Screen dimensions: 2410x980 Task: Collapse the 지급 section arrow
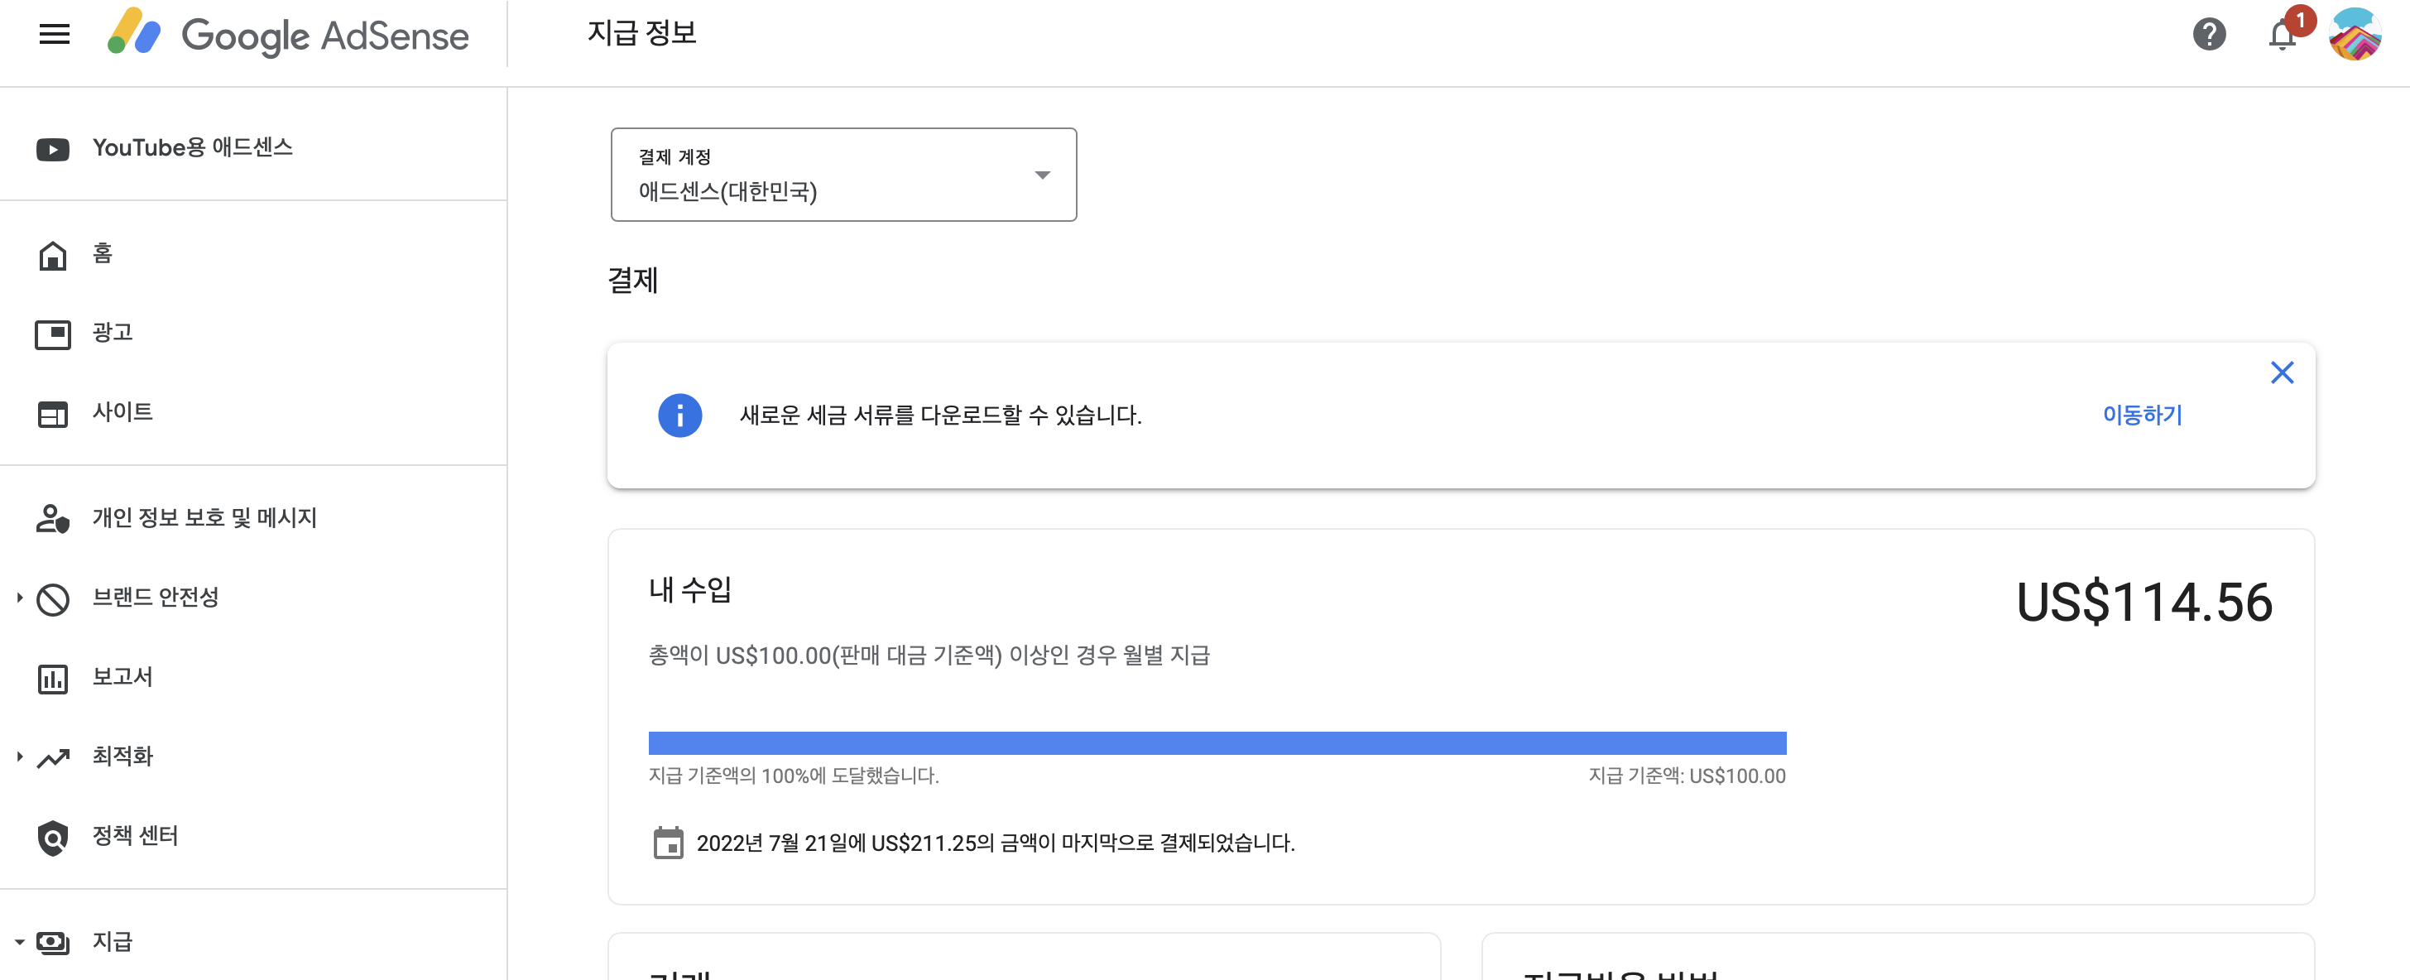tap(20, 942)
